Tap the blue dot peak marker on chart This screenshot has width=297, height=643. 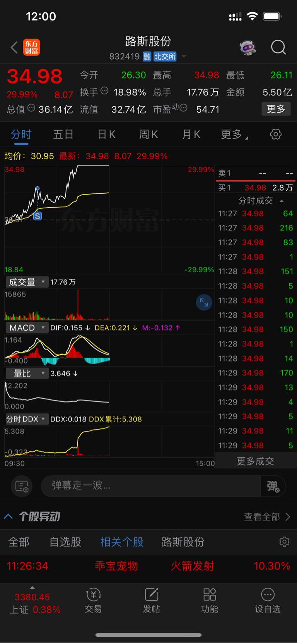click(38, 189)
